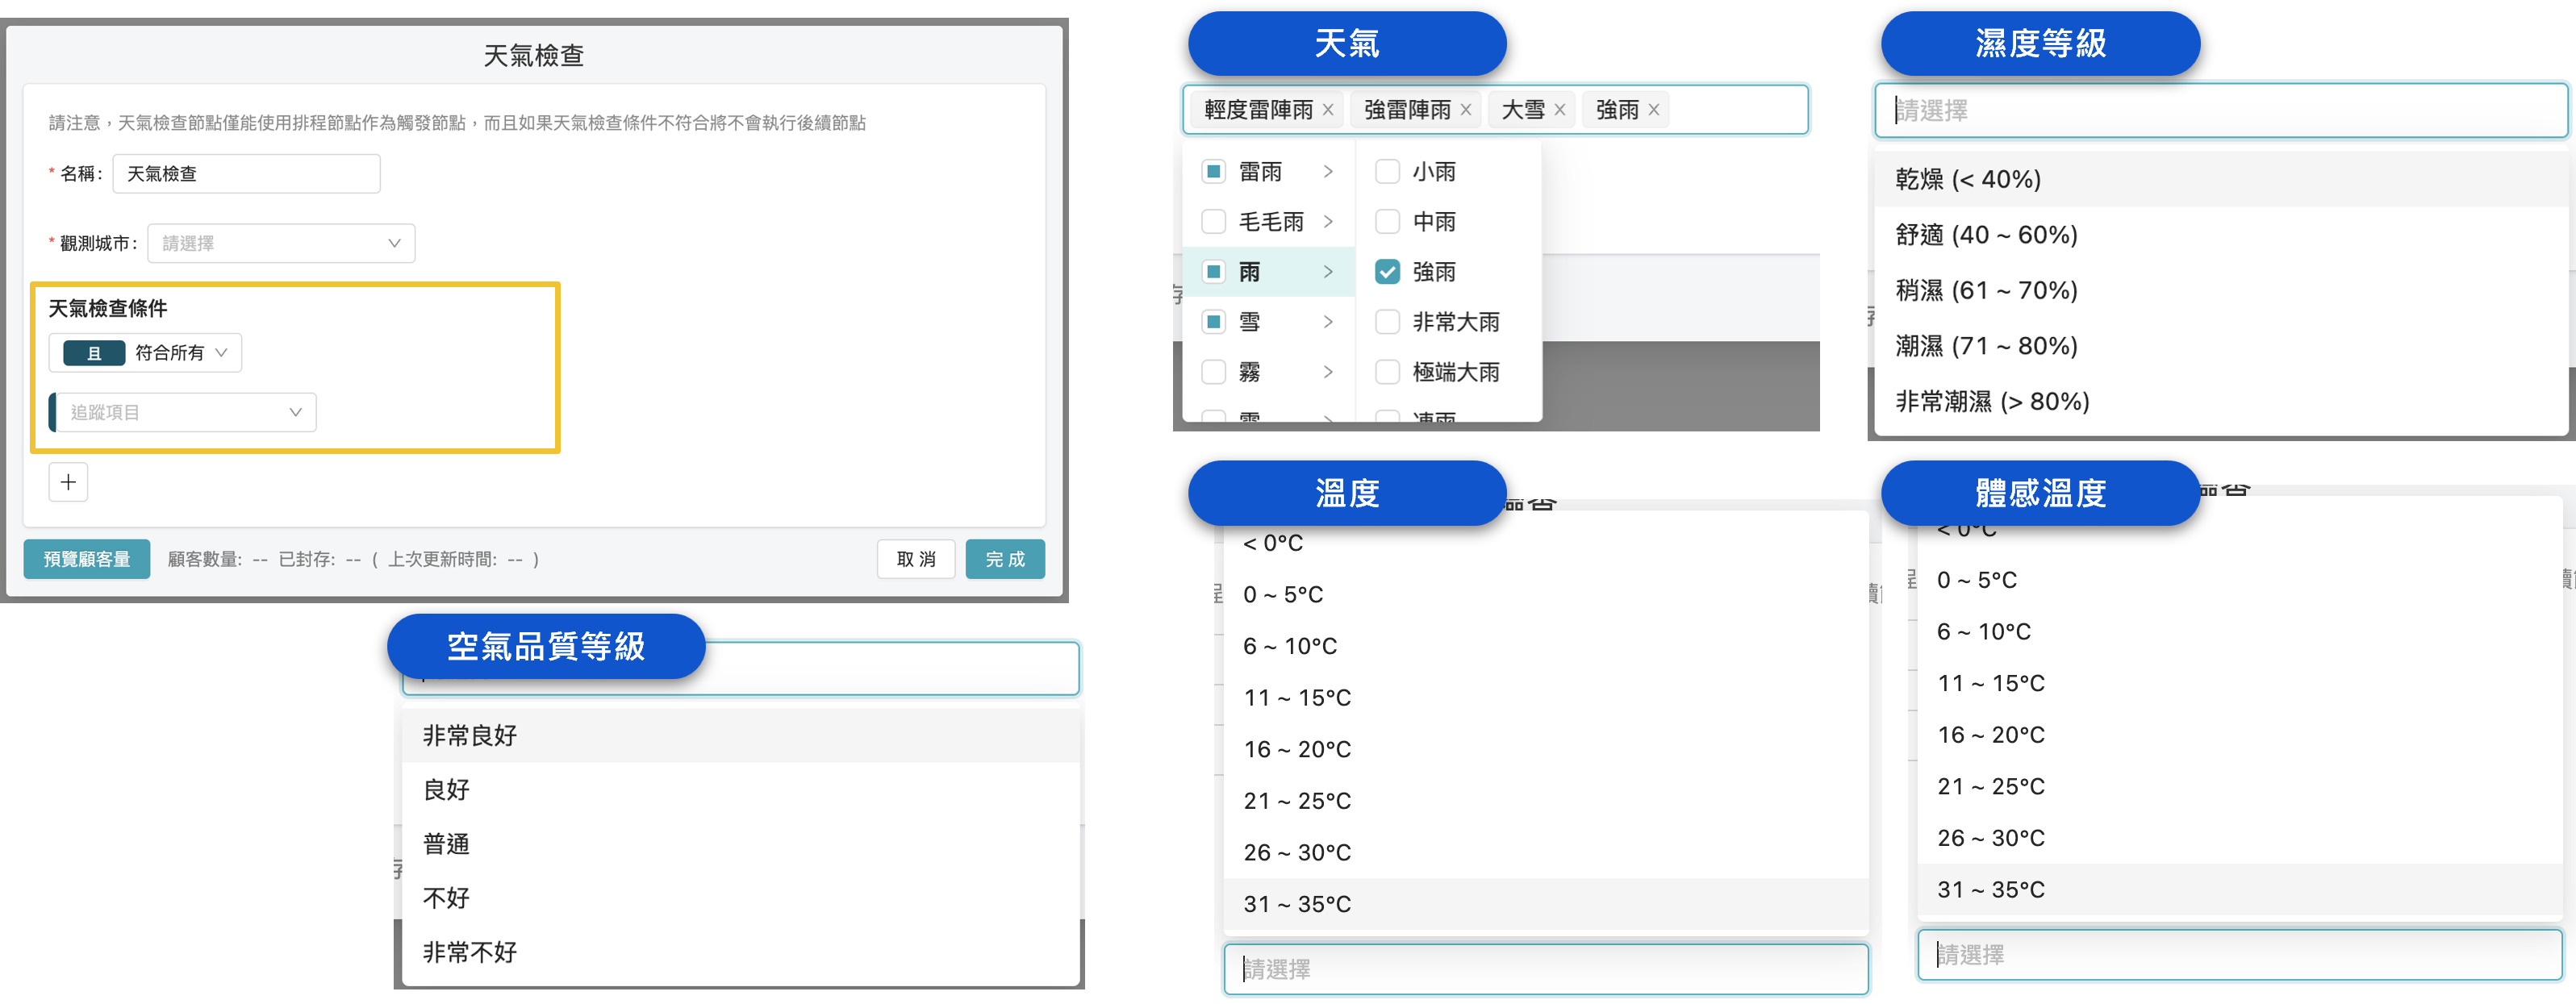This screenshot has width=2576, height=1004.
Task: Remove the 強雷陣雨 tag
Action: point(1466,110)
